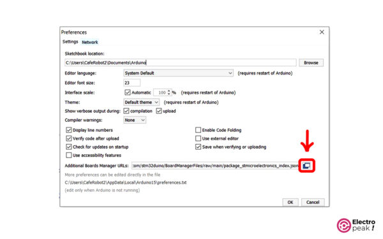The width and height of the screenshot is (383, 239).
Task: Toggle the Automatic interface scale checkbox
Action: click(x=128, y=92)
